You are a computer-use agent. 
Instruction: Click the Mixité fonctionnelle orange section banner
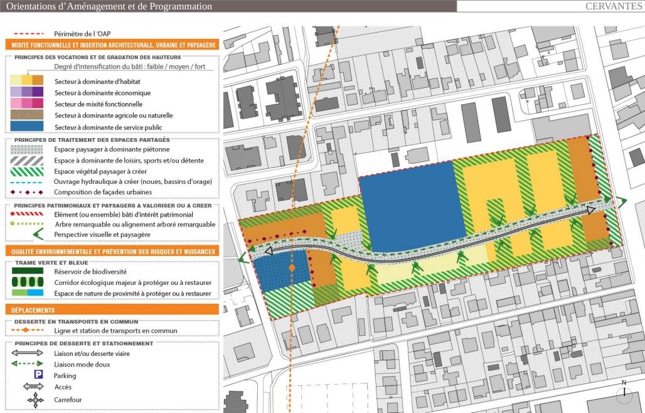[112, 45]
